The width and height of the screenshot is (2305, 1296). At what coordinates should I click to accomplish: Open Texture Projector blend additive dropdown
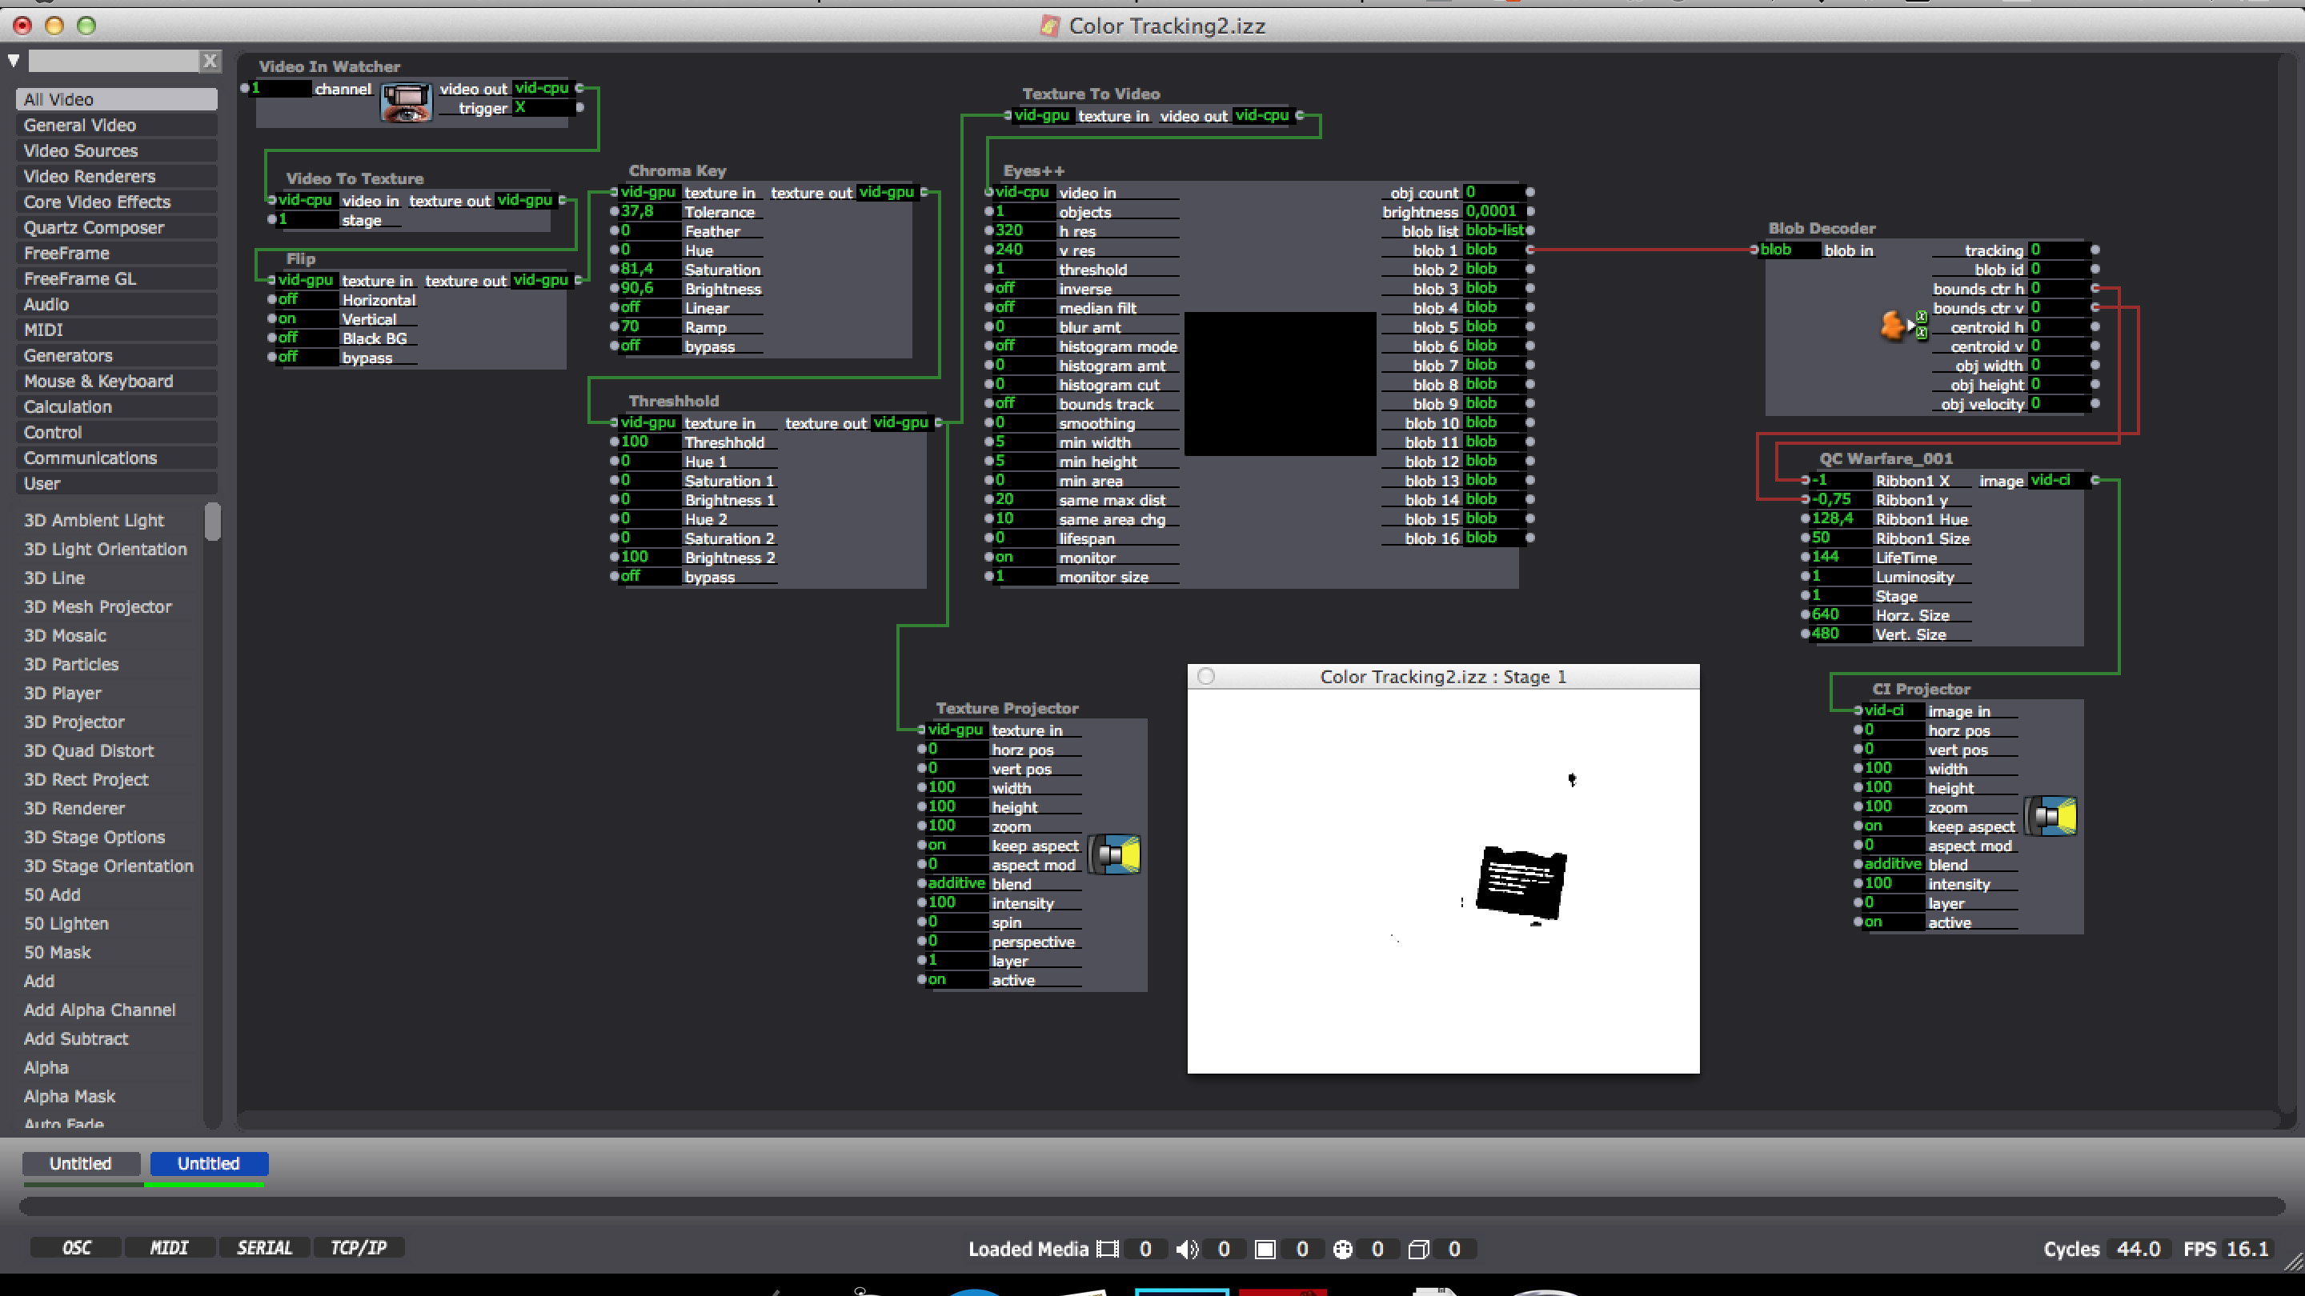956,882
